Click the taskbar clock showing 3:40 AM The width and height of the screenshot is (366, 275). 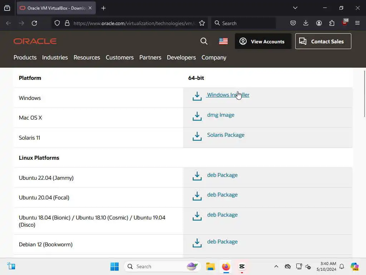pyautogui.click(x=326, y=266)
